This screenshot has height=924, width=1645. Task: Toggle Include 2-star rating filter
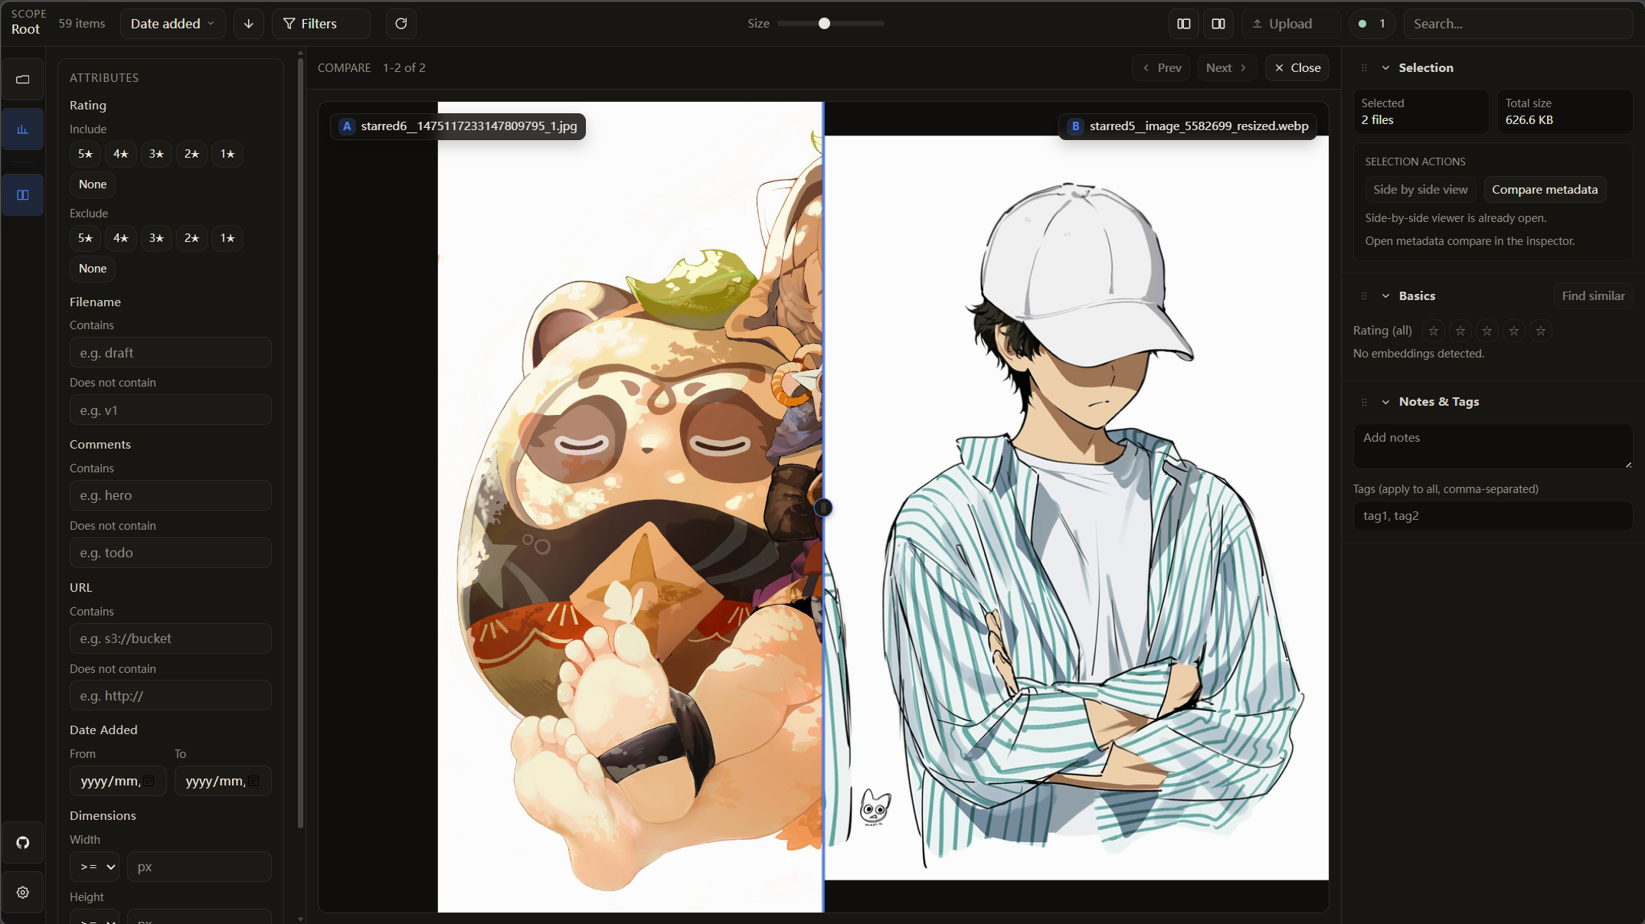191,154
